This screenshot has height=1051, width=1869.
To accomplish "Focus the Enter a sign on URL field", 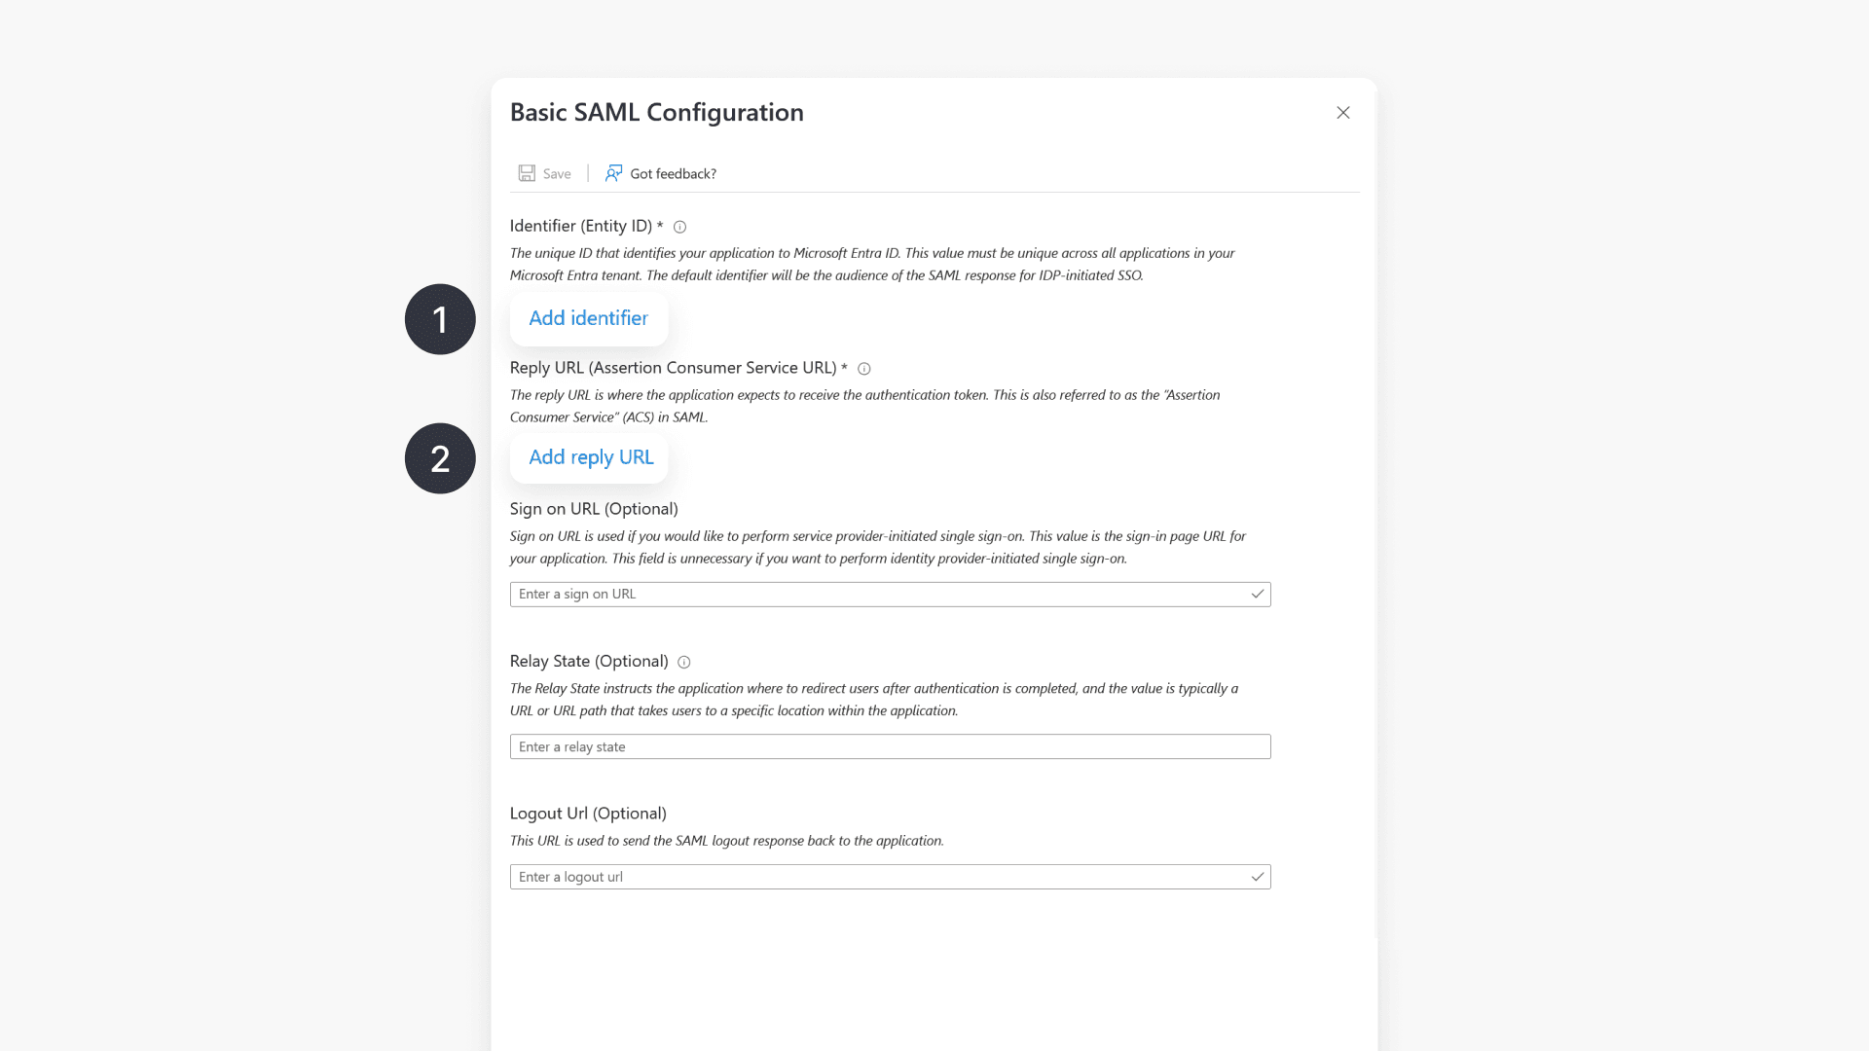I will (876, 594).
